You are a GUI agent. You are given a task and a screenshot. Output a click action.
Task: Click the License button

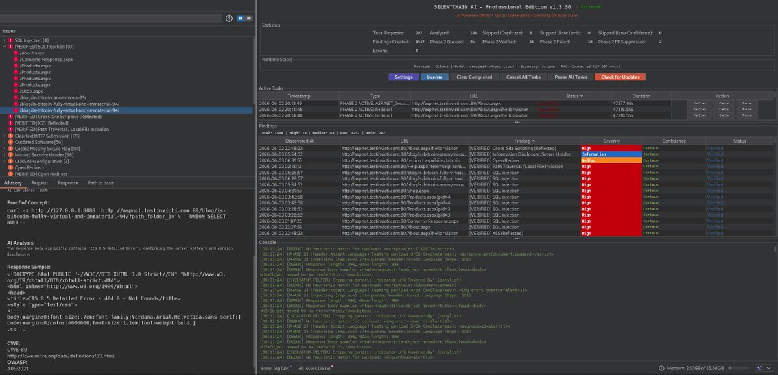coord(434,77)
